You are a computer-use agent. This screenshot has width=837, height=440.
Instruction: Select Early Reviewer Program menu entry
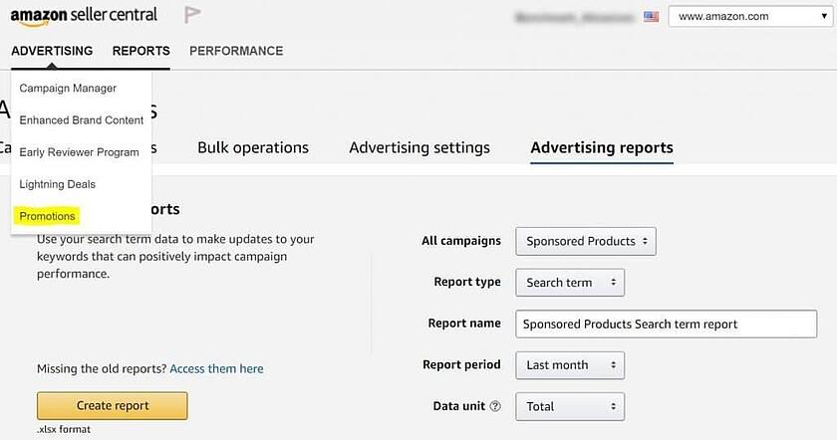[79, 152]
